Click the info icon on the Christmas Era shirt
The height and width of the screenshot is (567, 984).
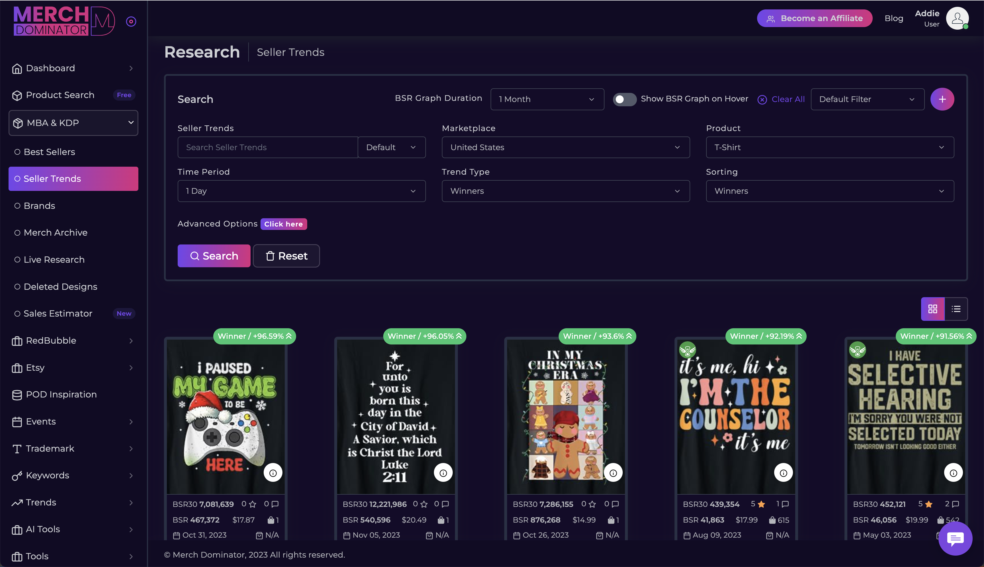pyautogui.click(x=613, y=472)
